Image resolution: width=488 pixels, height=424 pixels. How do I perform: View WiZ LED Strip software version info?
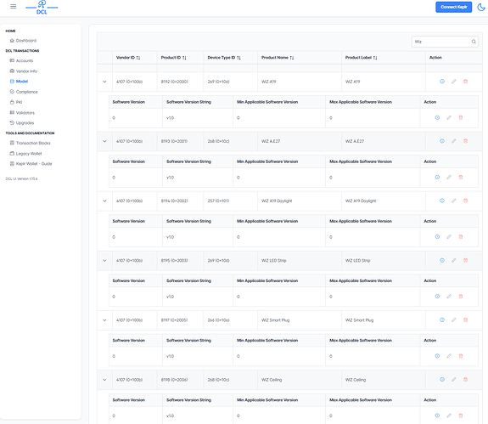pos(437,297)
